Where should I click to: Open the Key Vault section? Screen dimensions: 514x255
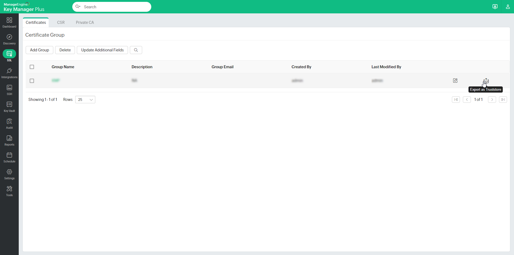(x=9, y=106)
